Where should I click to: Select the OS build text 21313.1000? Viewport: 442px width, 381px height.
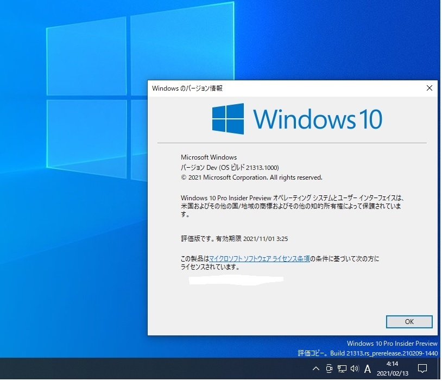tap(262, 168)
